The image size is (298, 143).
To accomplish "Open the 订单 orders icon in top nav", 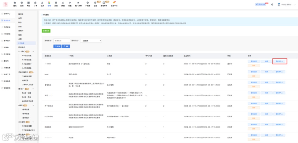I will click(x=35, y=3).
